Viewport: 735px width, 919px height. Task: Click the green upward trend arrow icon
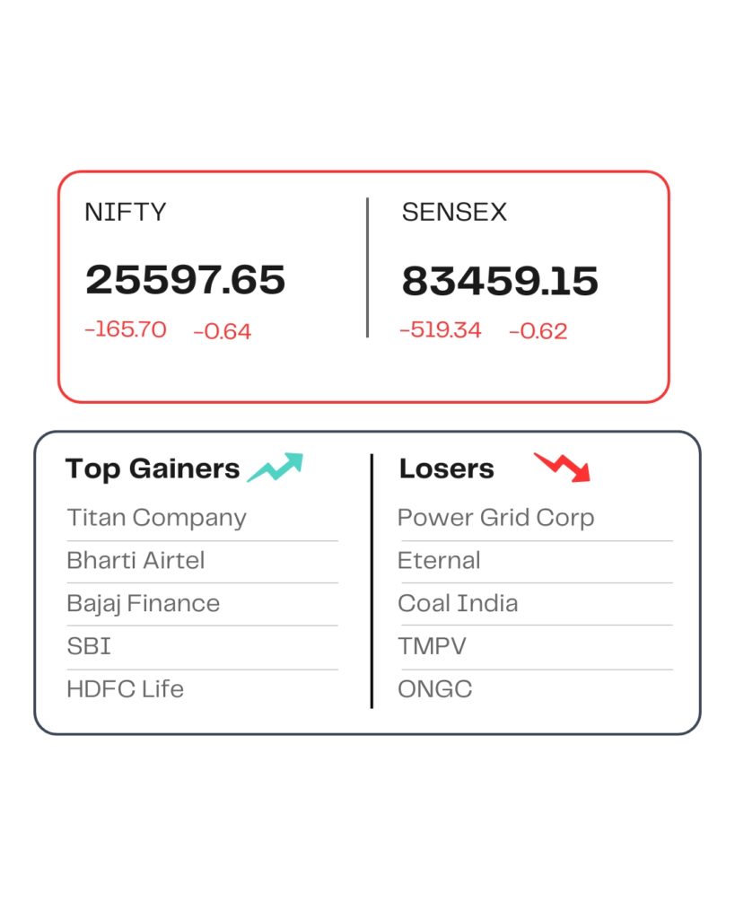click(x=276, y=468)
